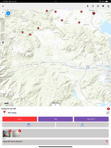Tap the focus frame icon in toolbar
Image resolution: width=111 pixels, height=148 pixels.
98,6
